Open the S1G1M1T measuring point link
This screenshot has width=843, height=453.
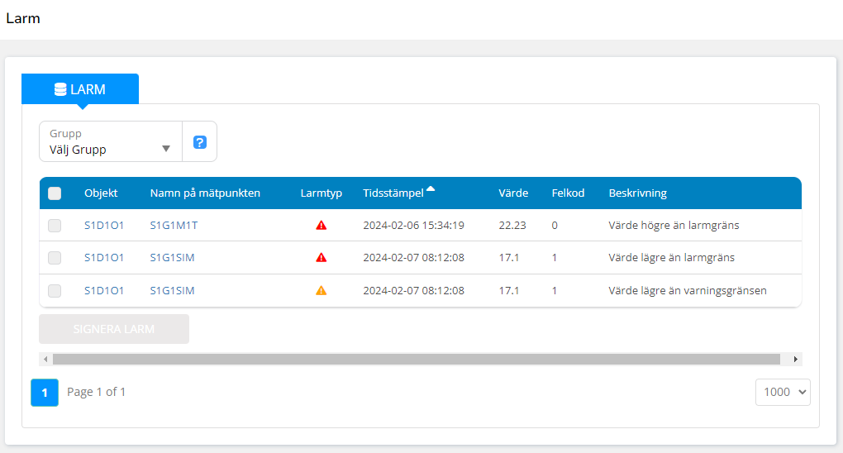click(x=173, y=225)
